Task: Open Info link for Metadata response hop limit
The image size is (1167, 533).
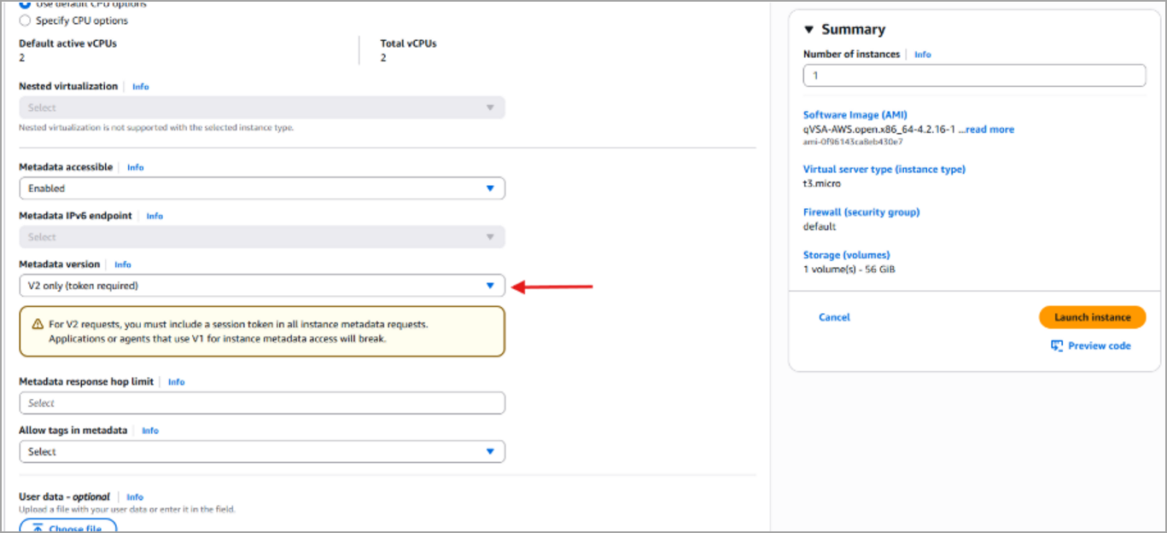Action: click(176, 382)
